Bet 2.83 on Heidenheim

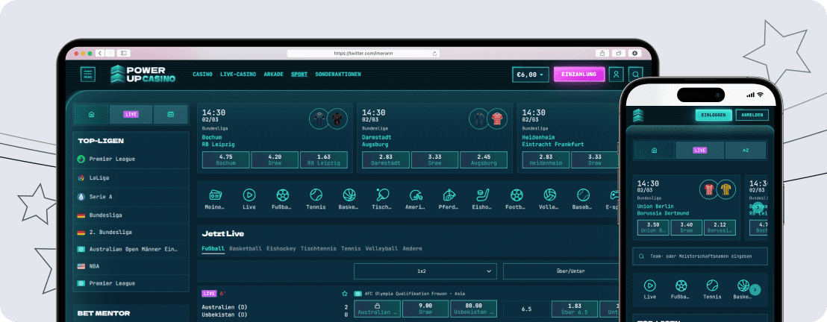coord(546,160)
